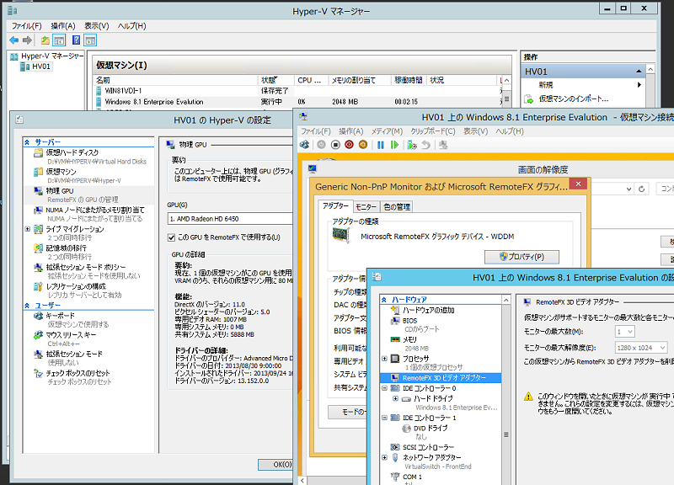Open モニターの最大数 dropdown
Screen dimensions: 674x485
point(625,332)
